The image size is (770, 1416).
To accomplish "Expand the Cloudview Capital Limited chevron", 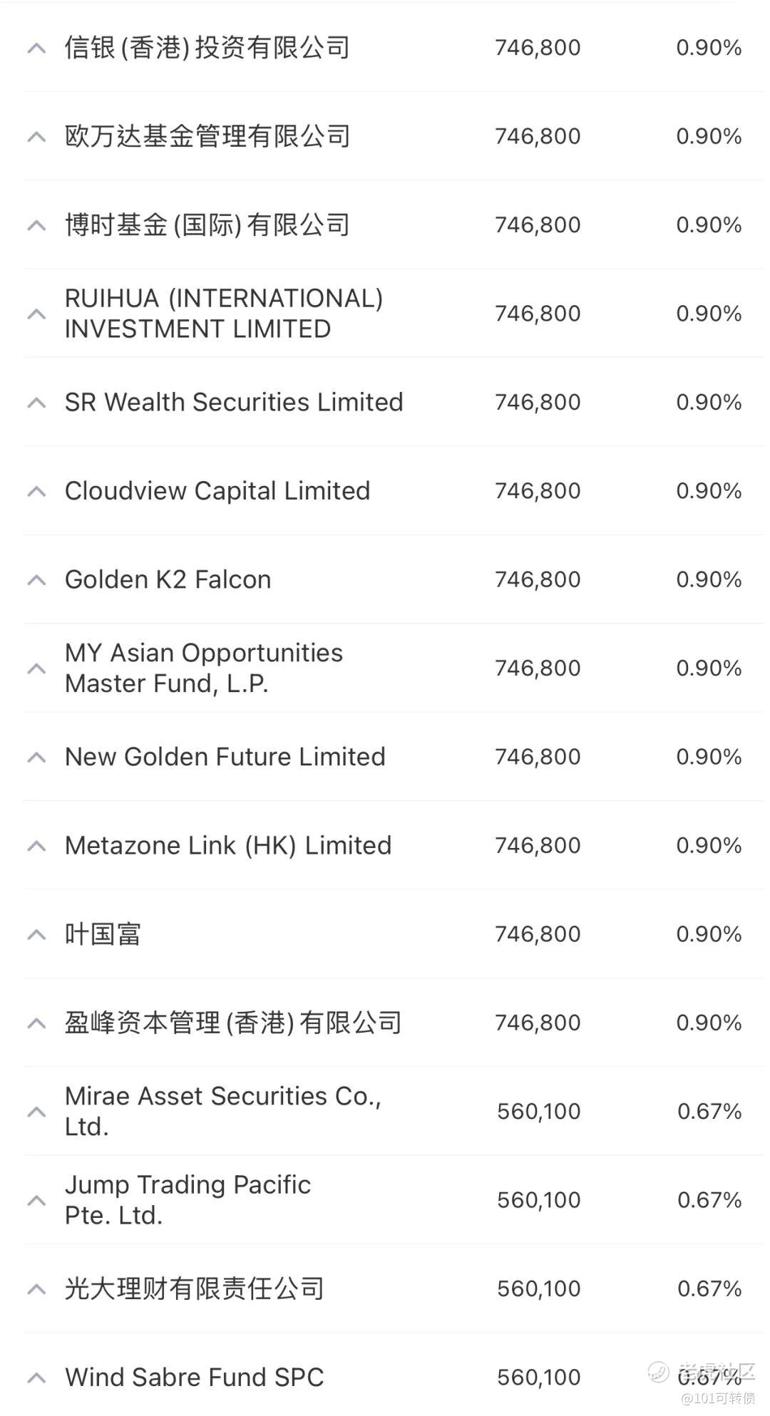I will pyautogui.click(x=36, y=492).
